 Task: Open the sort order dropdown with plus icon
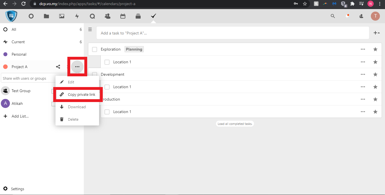(x=377, y=33)
